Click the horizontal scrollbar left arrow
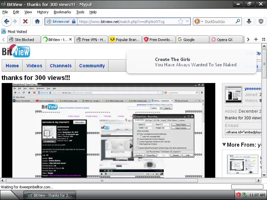 [x=2, y=181]
